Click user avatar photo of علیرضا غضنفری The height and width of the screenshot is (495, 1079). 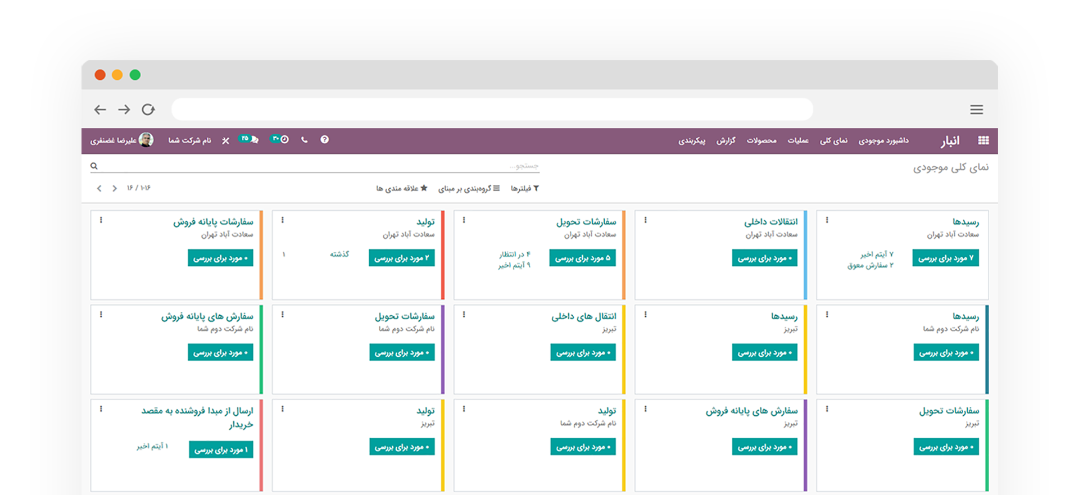coord(146,140)
